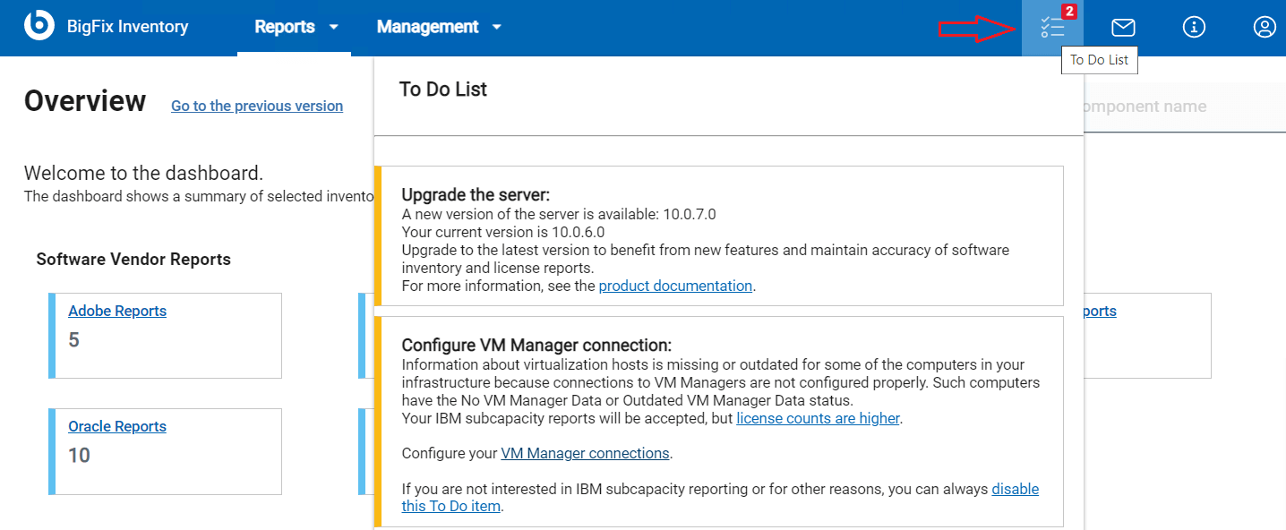Open the 'VM Manager connections' link
1286x530 pixels.
pos(585,453)
